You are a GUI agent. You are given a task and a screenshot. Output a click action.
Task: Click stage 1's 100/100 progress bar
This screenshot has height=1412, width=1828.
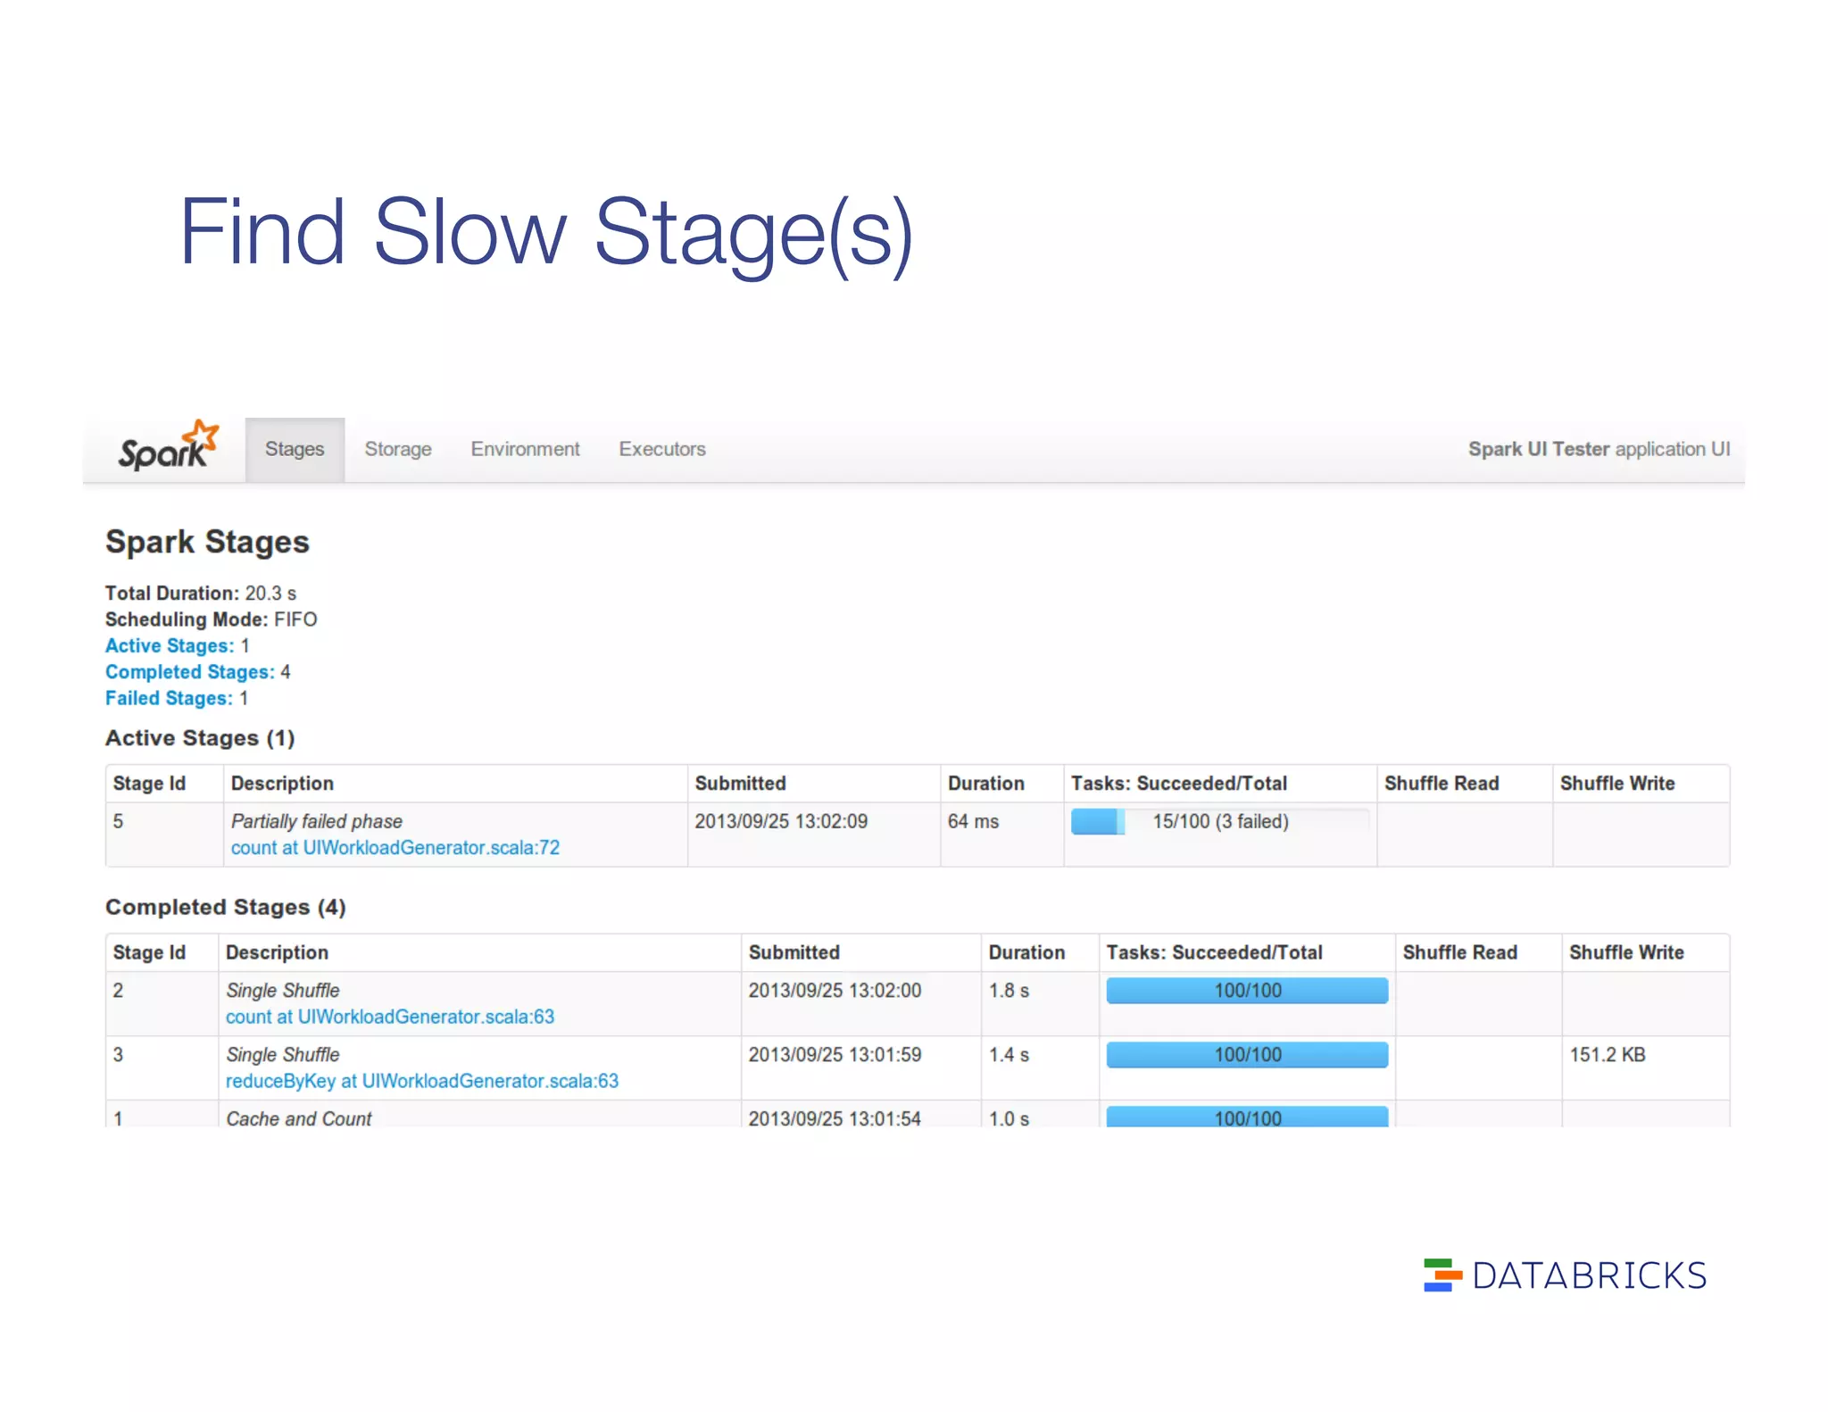(1247, 1117)
